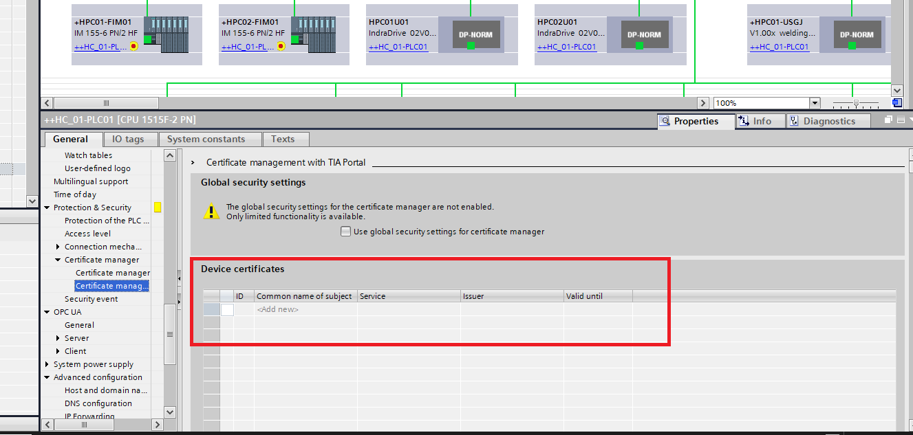Follow the ++HC_01-PLC01 link under HPC02U01

[567, 47]
